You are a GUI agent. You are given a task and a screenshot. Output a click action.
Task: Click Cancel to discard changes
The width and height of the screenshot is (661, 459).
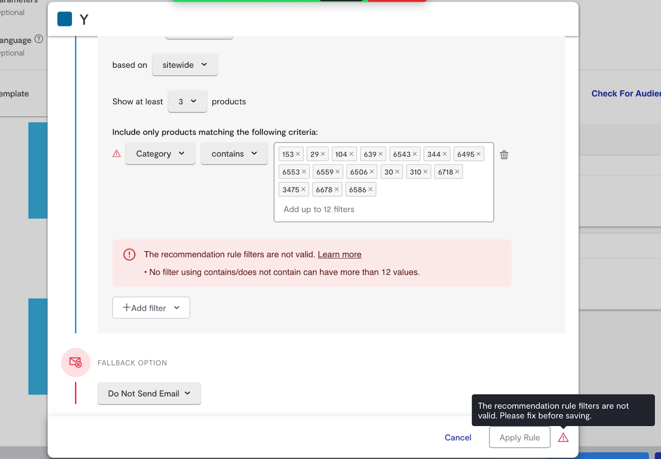point(458,437)
